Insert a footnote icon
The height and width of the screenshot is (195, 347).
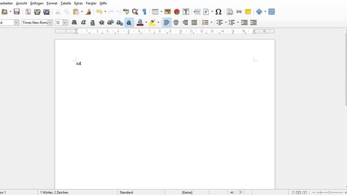coord(230,12)
